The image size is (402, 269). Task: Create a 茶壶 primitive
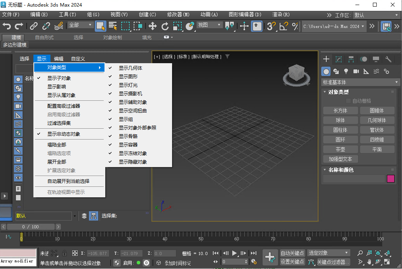[x=340, y=149]
